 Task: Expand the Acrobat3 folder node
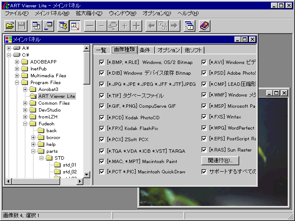click(25, 89)
